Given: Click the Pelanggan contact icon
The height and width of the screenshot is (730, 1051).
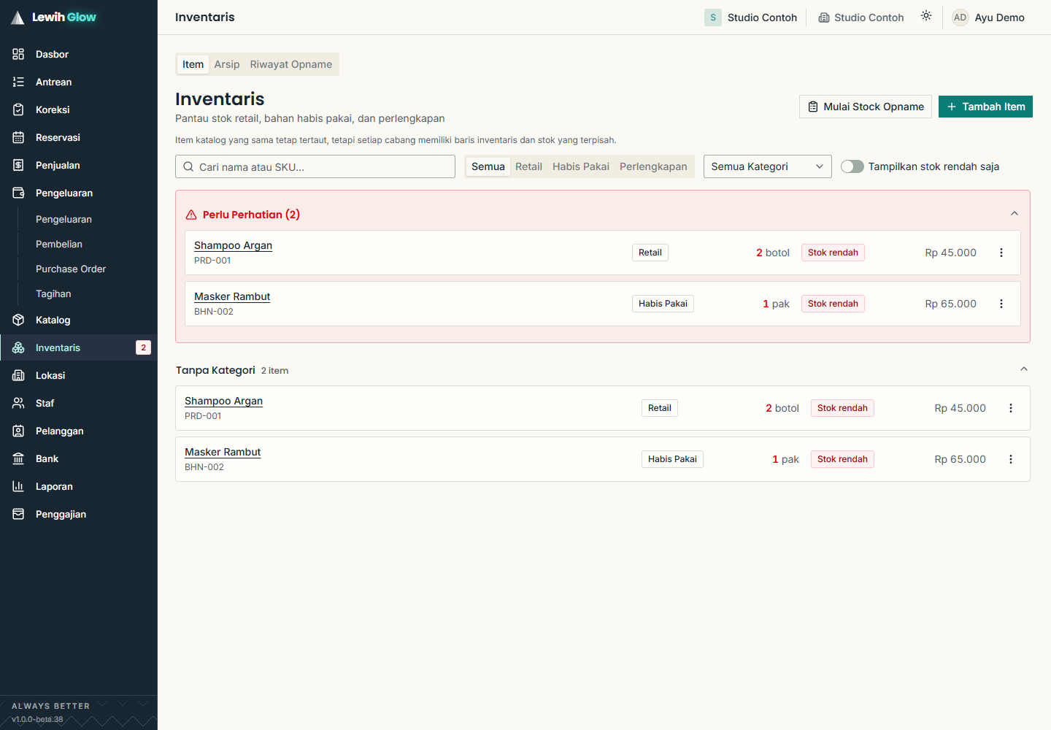Looking at the screenshot, I should pyautogui.click(x=18, y=431).
